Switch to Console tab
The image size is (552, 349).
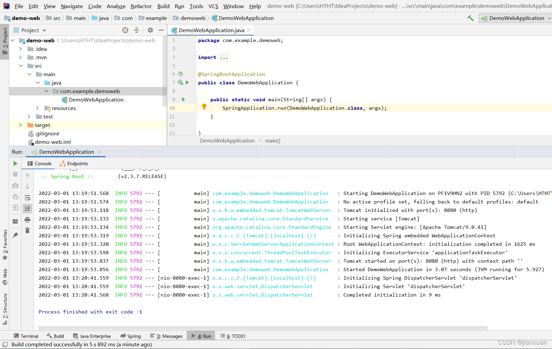tap(40, 163)
